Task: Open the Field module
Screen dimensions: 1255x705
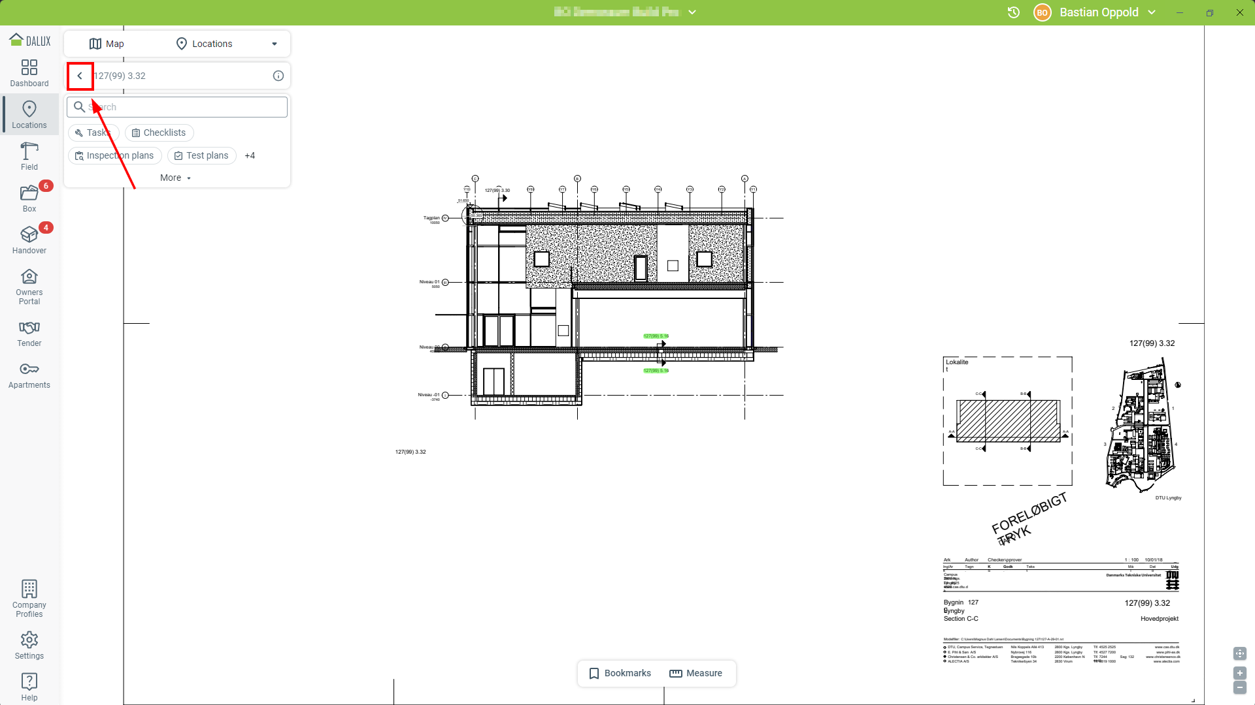Action: pos(29,157)
